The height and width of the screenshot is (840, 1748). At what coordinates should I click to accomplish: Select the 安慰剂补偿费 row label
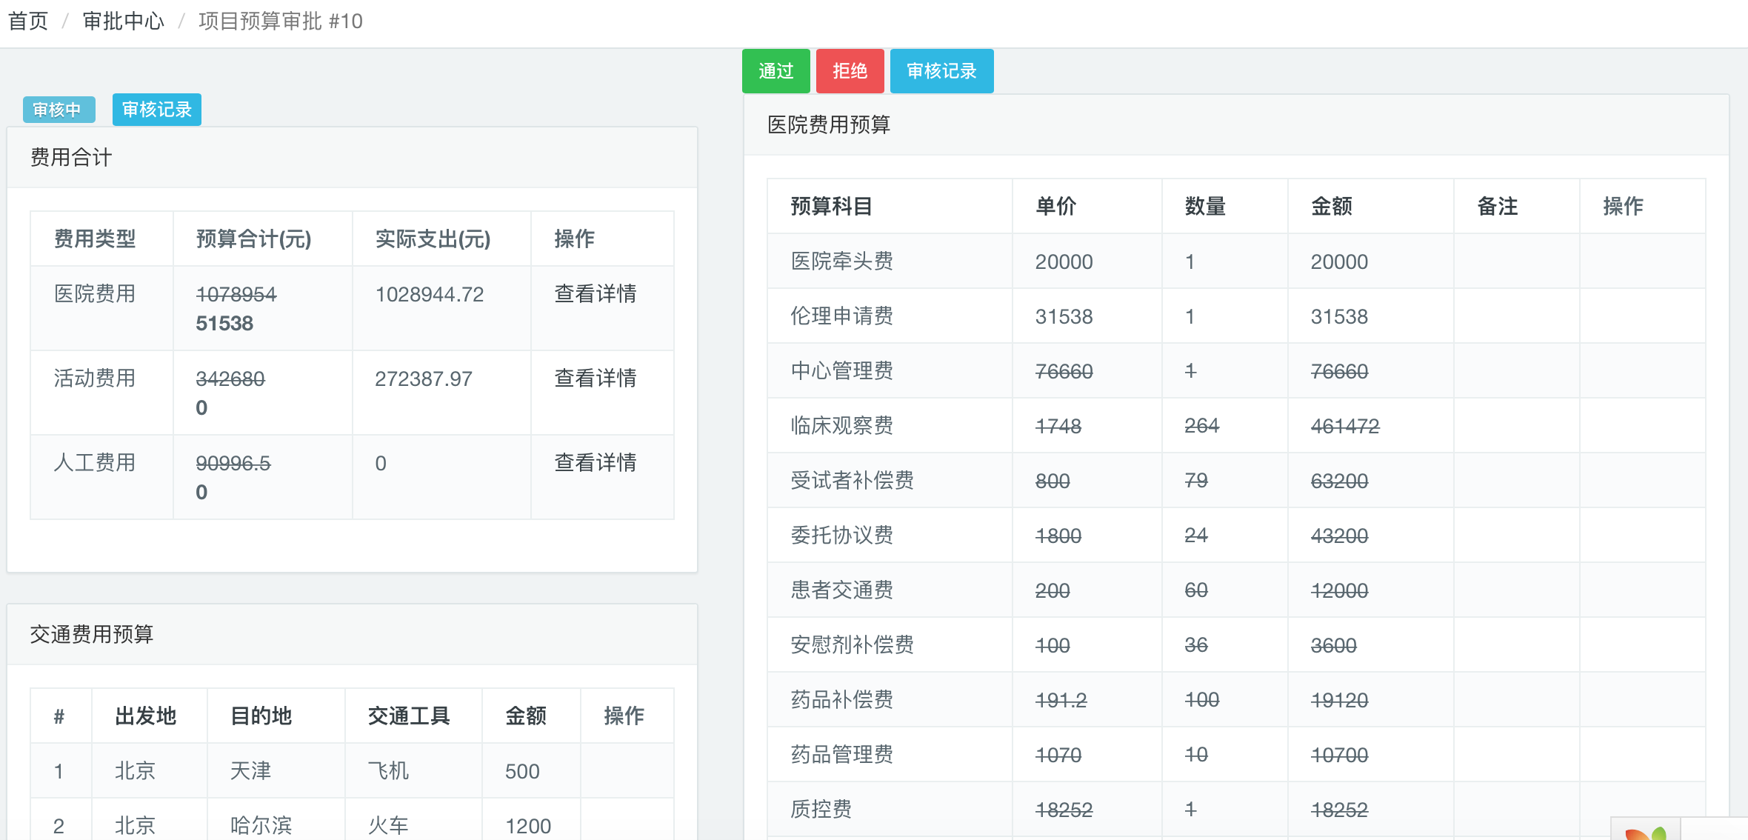tap(853, 645)
